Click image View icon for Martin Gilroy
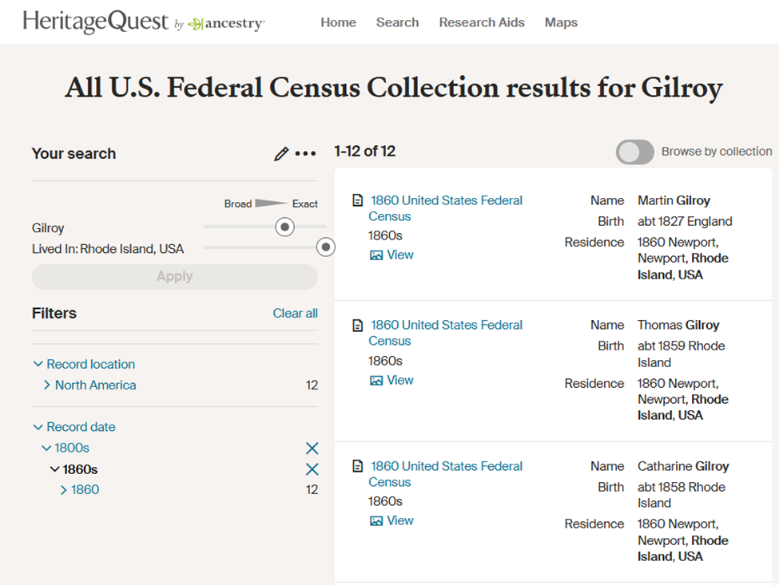The height and width of the screenshot is (585, 779). (376, 255)
